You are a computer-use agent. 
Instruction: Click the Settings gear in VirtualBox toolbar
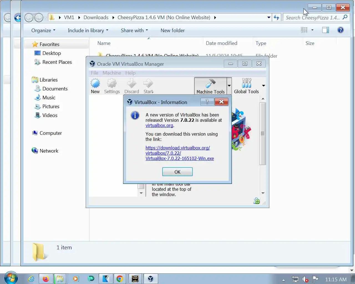click(x=112, y=86)
